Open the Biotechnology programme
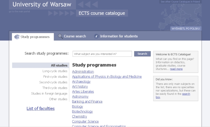 pyautogui.click(x=82, y=111)
